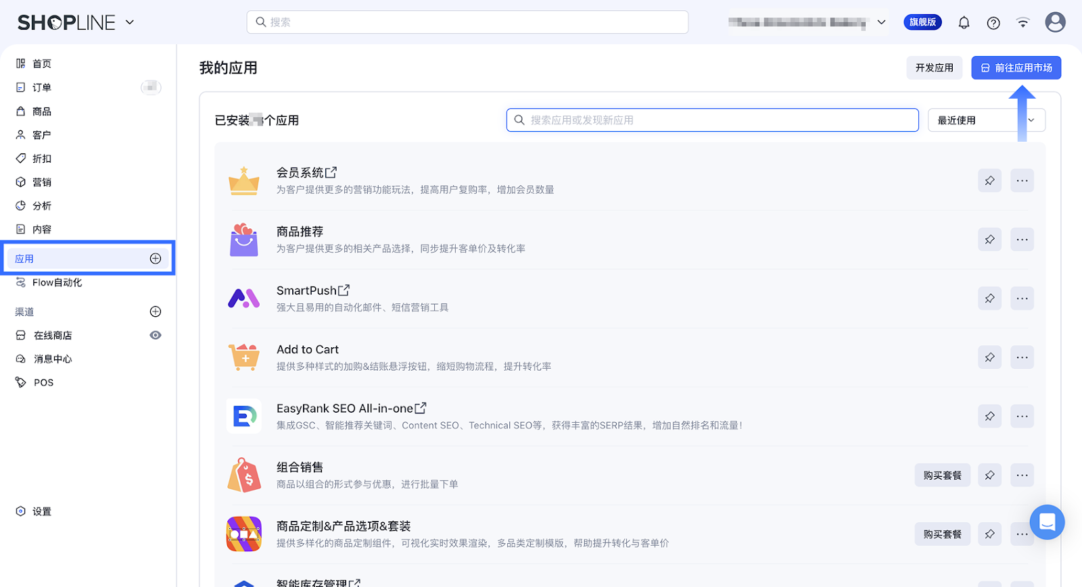Click the Wi-Fi signal icon in header

click(1022, 23)
